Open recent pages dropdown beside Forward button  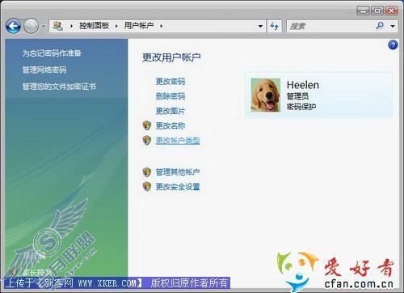tap(43, 27)
